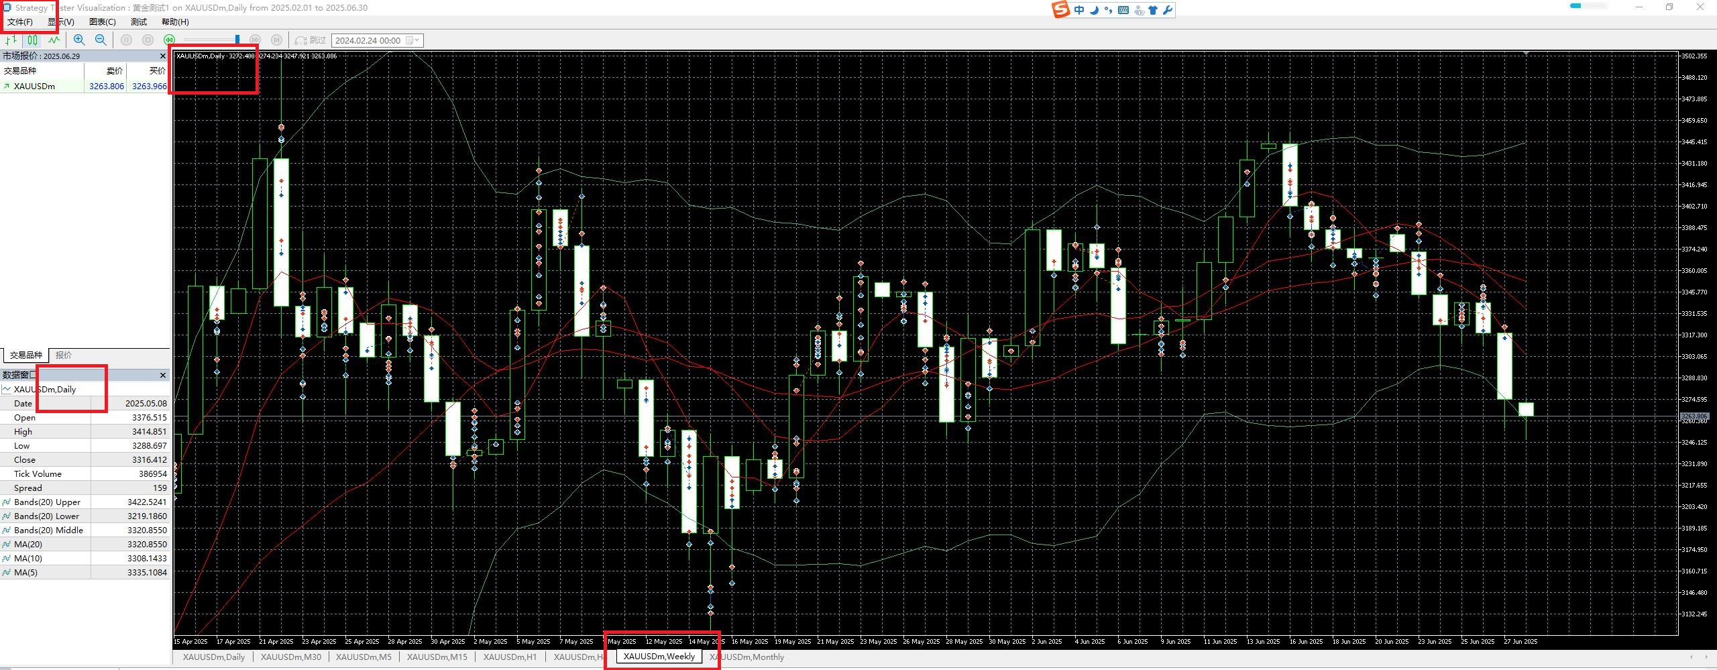
Task: Click the fast-forward speed button
Action: coord(255,40)
